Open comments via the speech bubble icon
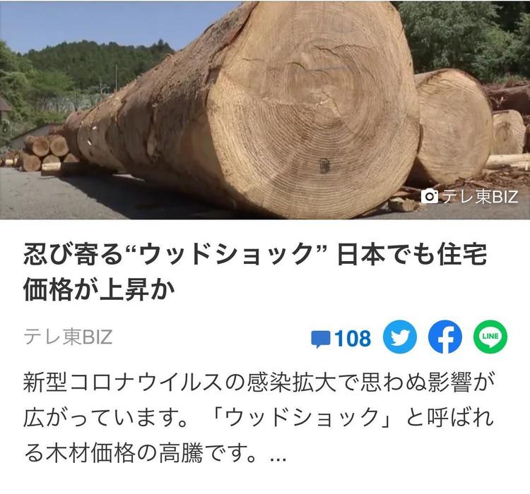 [x=320, y=339]
